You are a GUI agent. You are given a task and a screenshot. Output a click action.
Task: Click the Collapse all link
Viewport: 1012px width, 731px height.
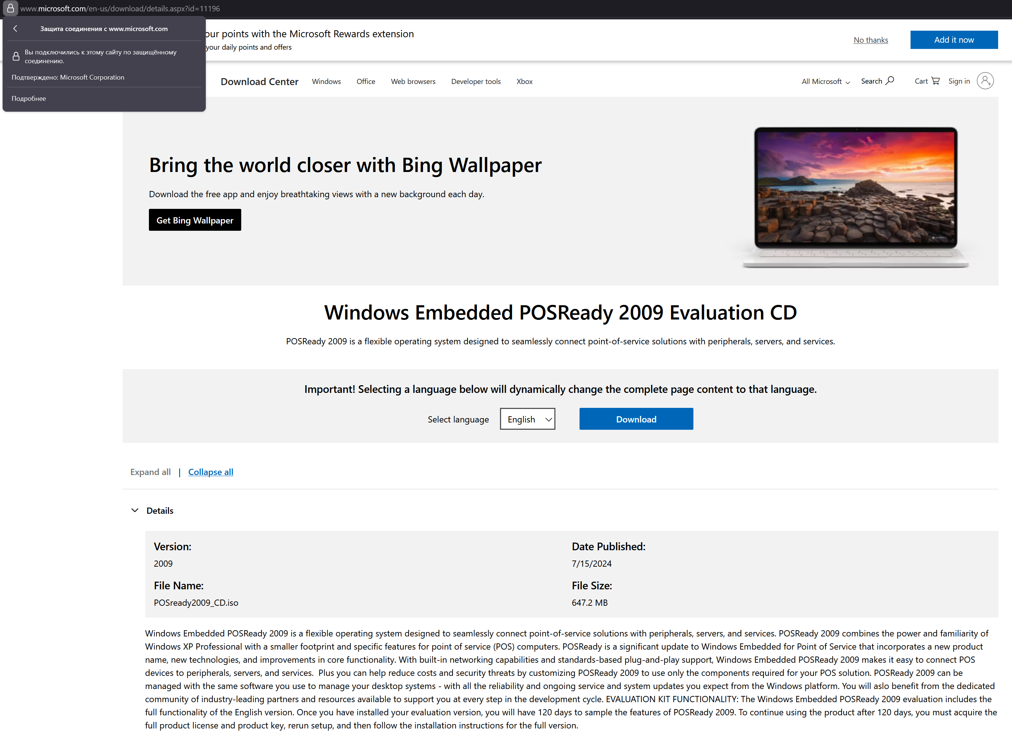[211, 472]
